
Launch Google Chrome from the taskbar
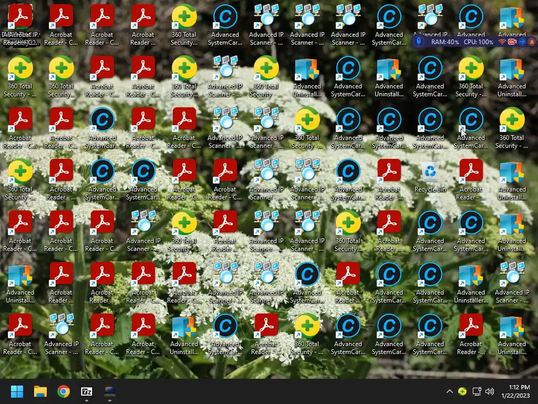pyautogui.click(x=64, y=391)
